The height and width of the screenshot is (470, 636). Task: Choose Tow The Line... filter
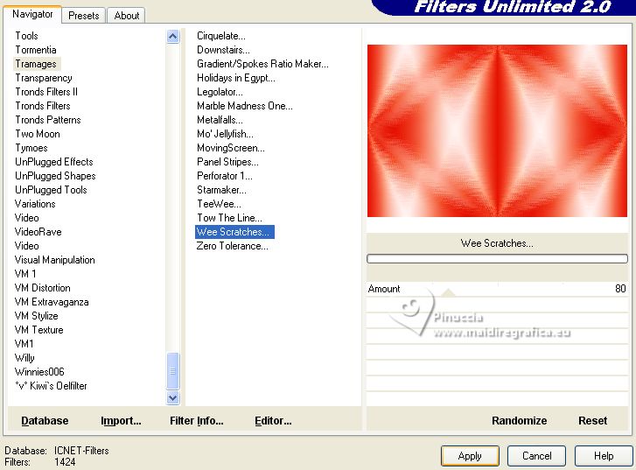pos(229,218)
